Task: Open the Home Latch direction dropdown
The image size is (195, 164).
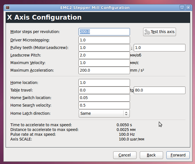Action: [x=104, y=113]
